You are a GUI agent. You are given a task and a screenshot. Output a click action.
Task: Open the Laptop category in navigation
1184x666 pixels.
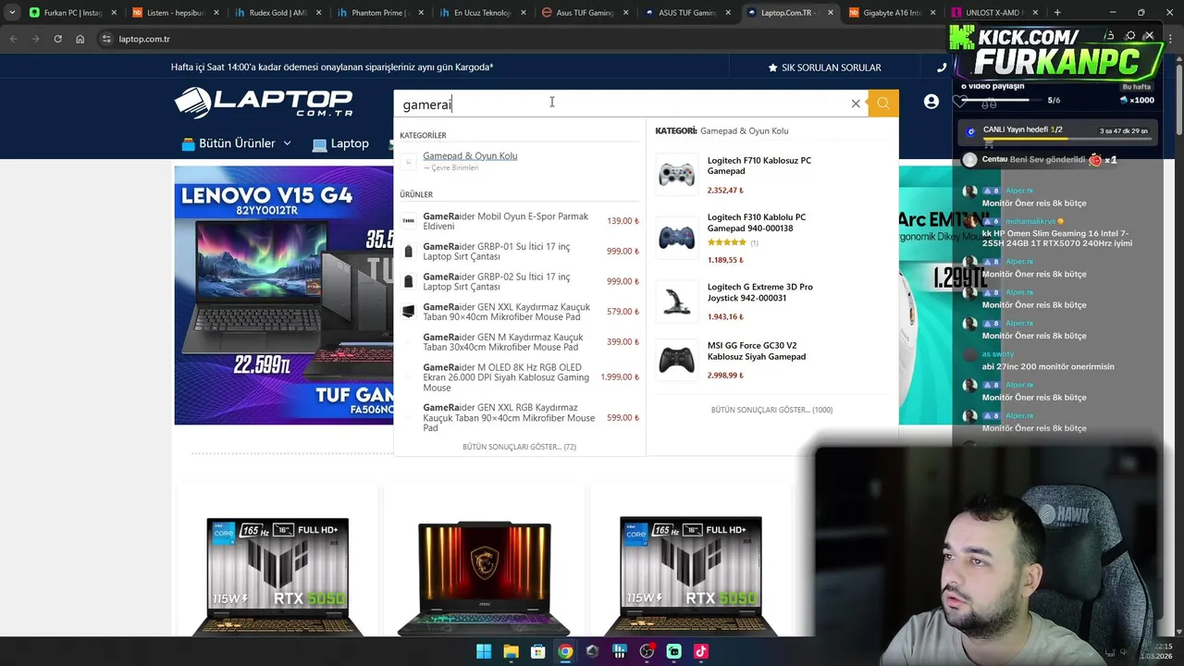tap(340, 143)
